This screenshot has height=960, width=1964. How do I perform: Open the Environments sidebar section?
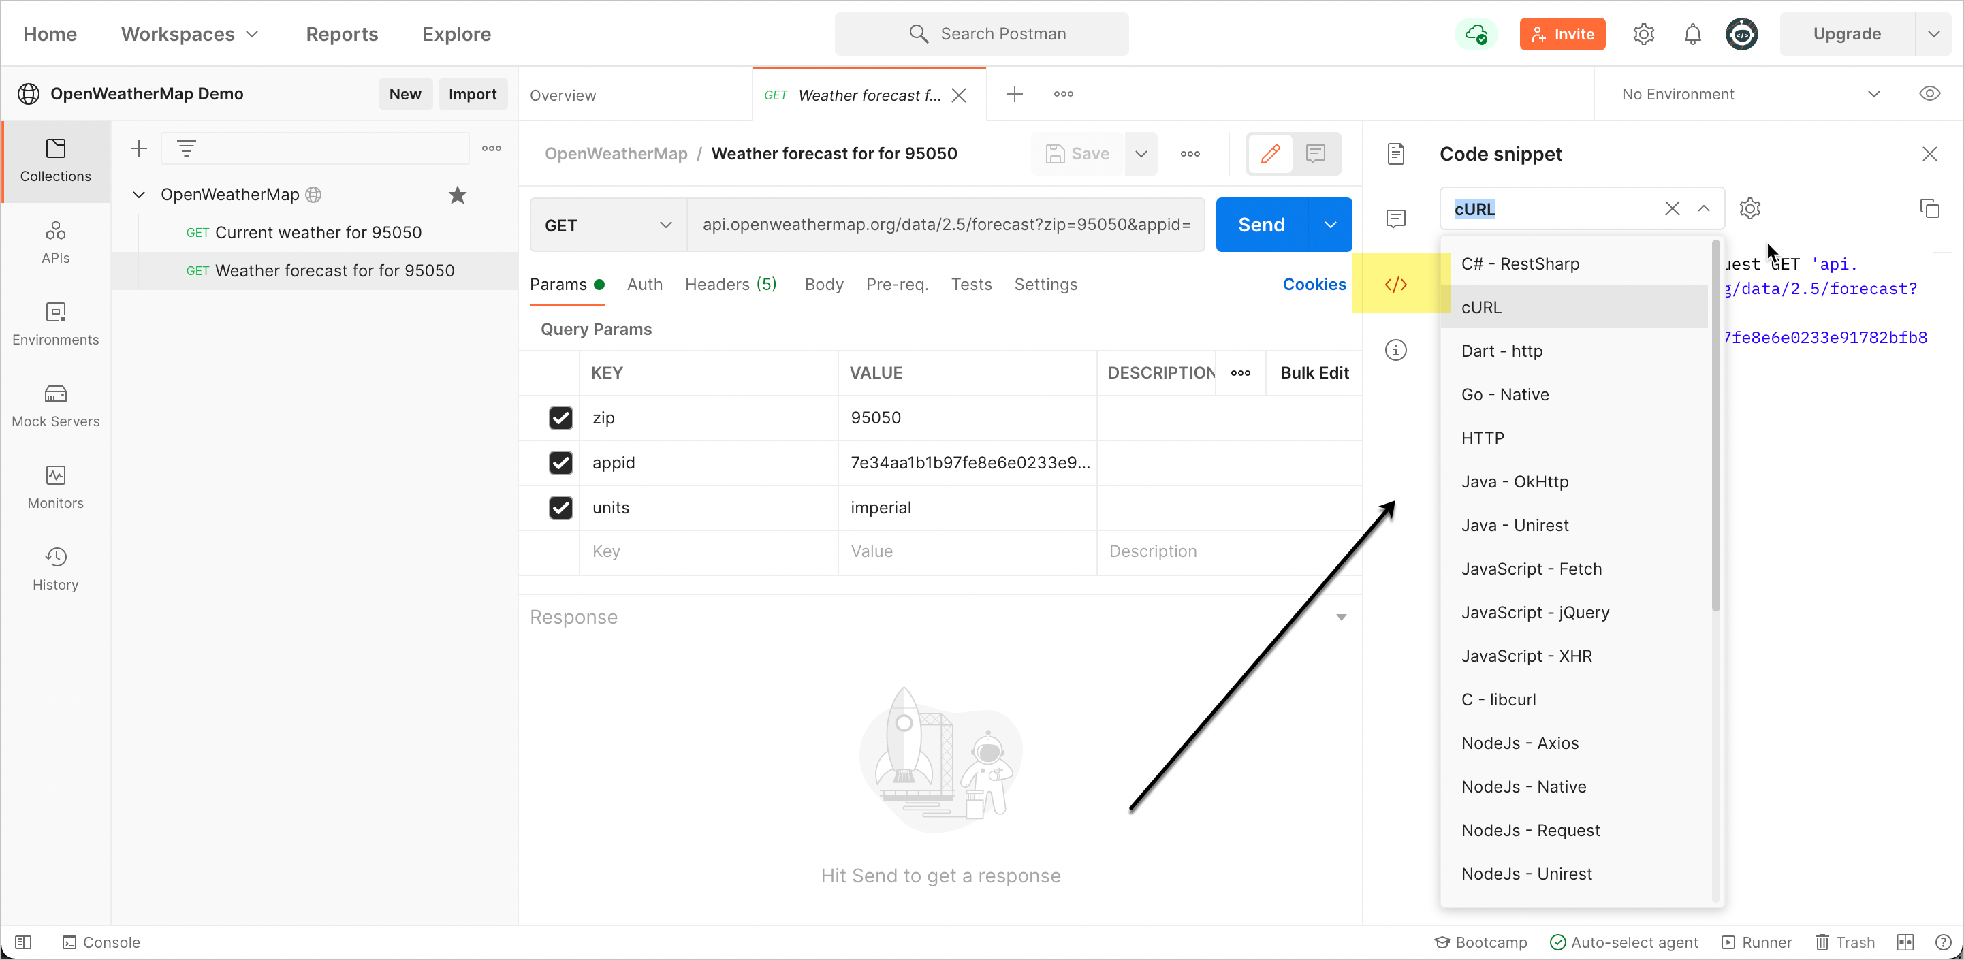56,323
